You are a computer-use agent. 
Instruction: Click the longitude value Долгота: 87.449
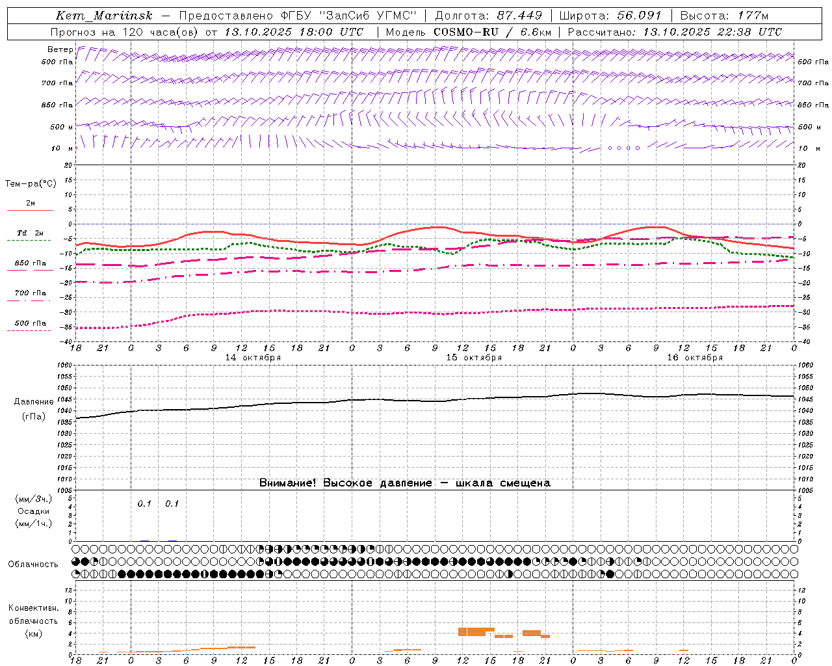pyautogui.click(x=488, y=16)
